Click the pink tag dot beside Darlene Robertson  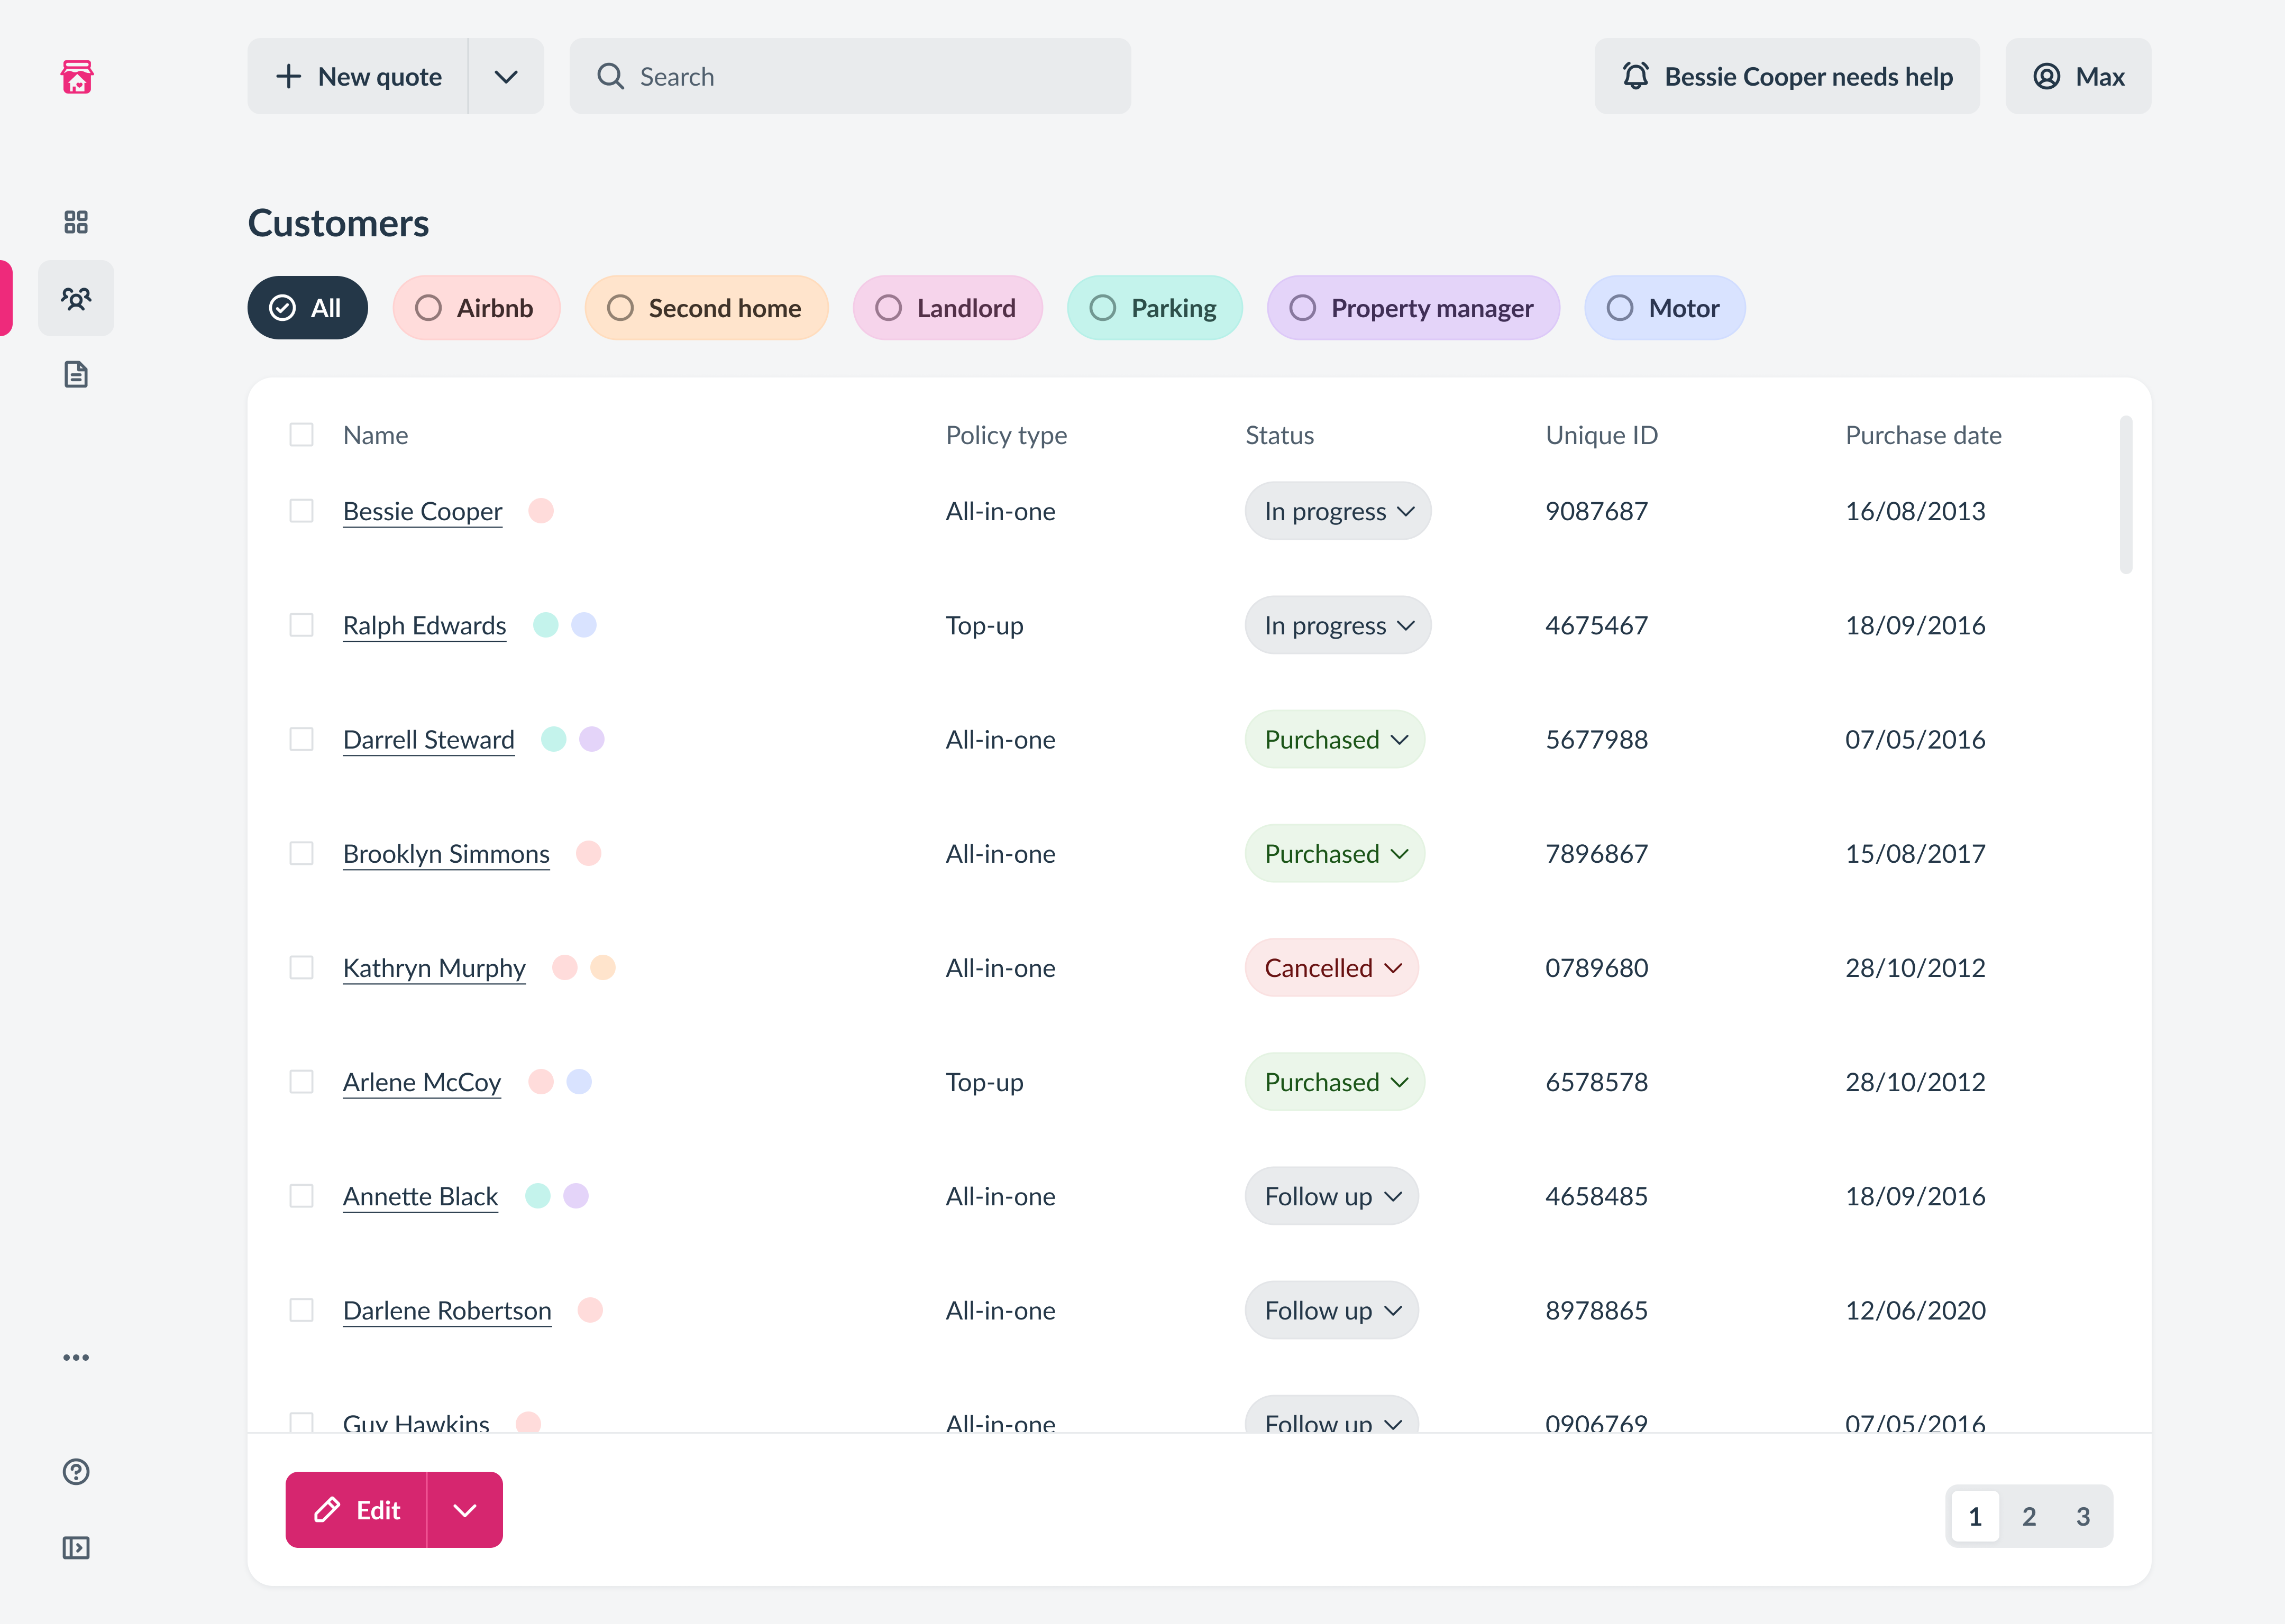[x=590, y=1310]
